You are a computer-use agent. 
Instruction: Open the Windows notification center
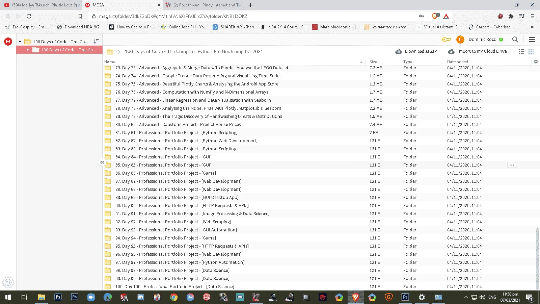[529, 298]
